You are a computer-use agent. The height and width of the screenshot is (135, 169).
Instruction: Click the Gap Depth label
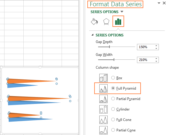click(104, 42)
